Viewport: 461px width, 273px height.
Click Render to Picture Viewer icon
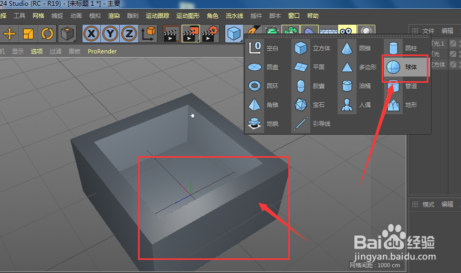191,34
